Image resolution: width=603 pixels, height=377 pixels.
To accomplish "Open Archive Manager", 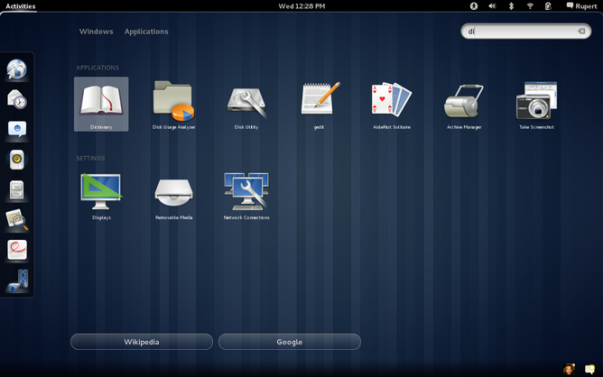I will coord(463,101).
